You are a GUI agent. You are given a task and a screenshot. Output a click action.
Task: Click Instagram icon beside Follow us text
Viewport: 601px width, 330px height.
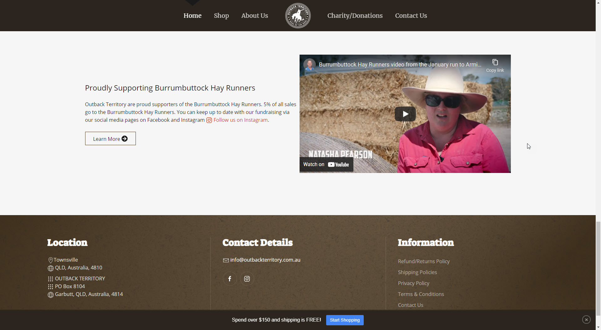[x=209, y=120]
